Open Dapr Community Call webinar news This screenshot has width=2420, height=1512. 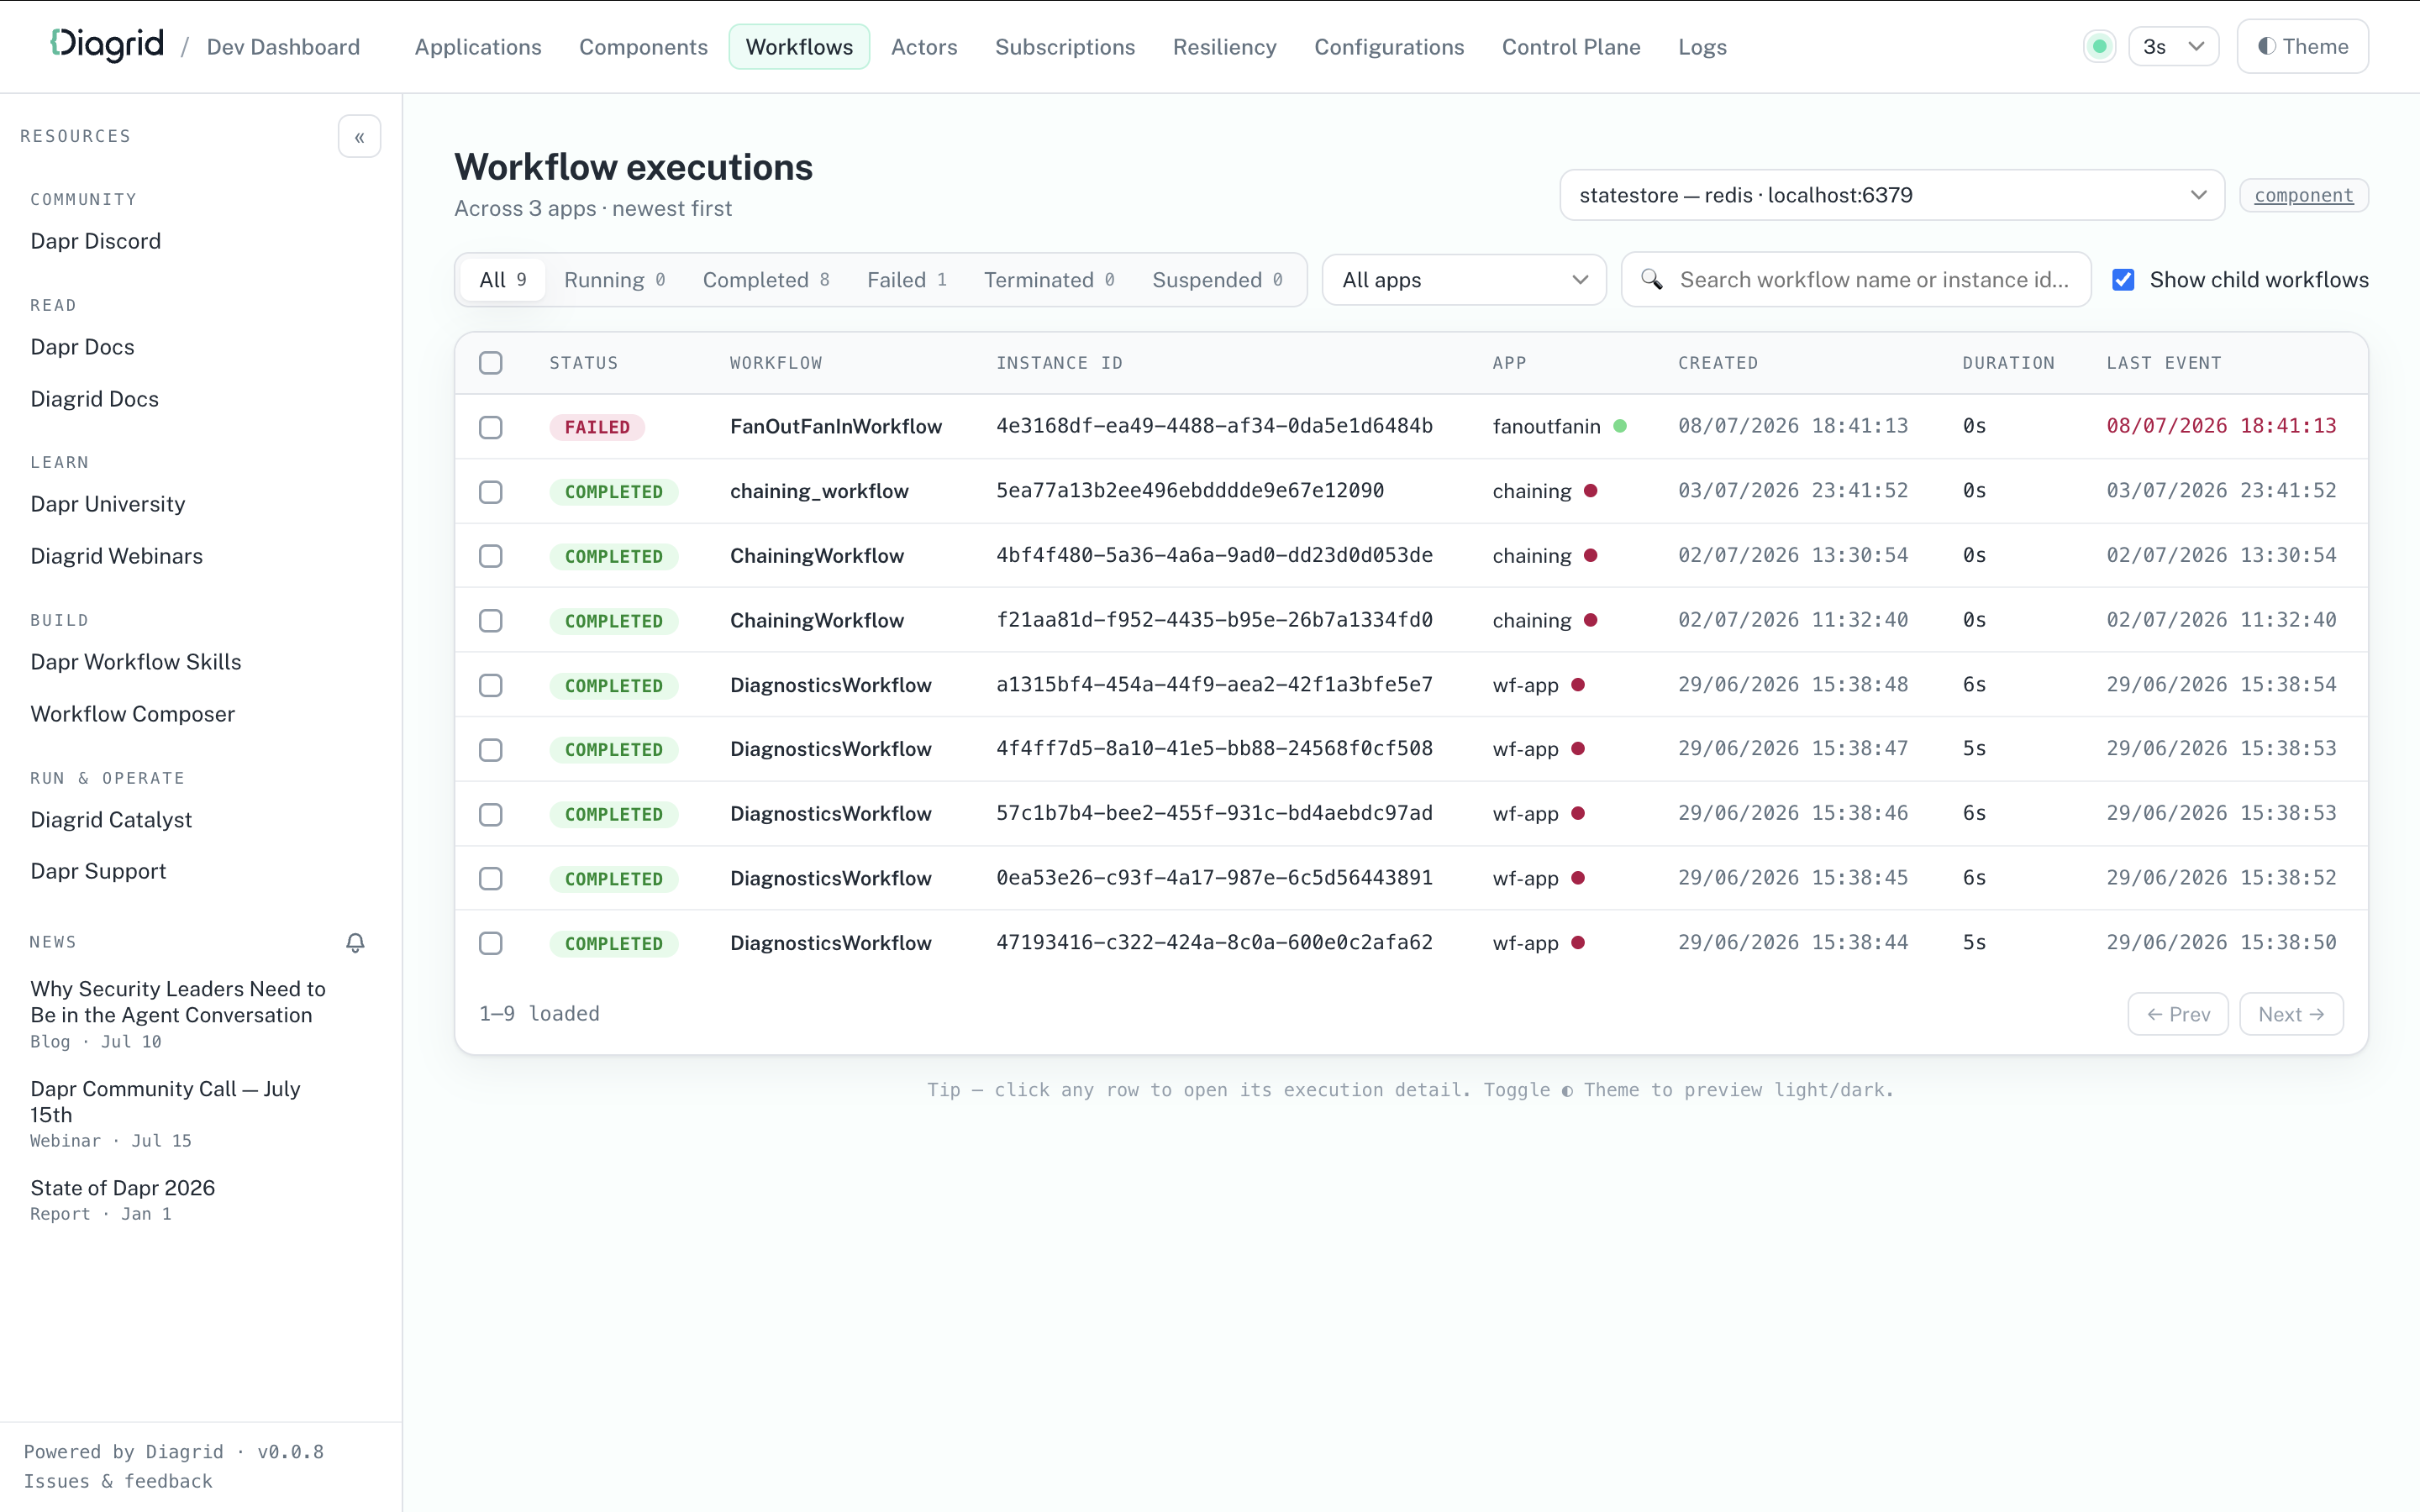[165, 1113]
